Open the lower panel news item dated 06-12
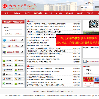The height and width of the screenshot is (99, 99). tap(43, 71)
